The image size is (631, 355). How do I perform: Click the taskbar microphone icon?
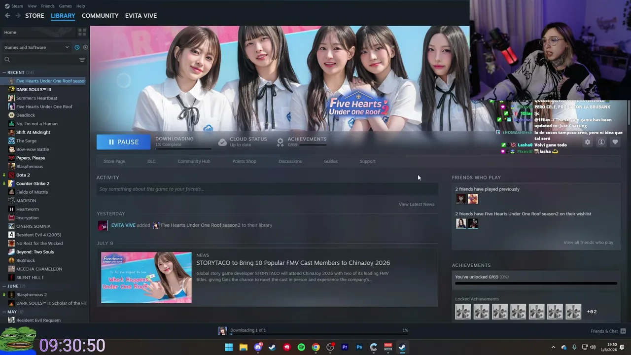pos(574,347)
